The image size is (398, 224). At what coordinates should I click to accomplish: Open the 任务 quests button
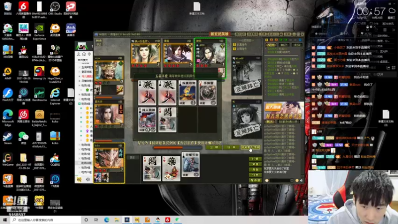(255, 175)
